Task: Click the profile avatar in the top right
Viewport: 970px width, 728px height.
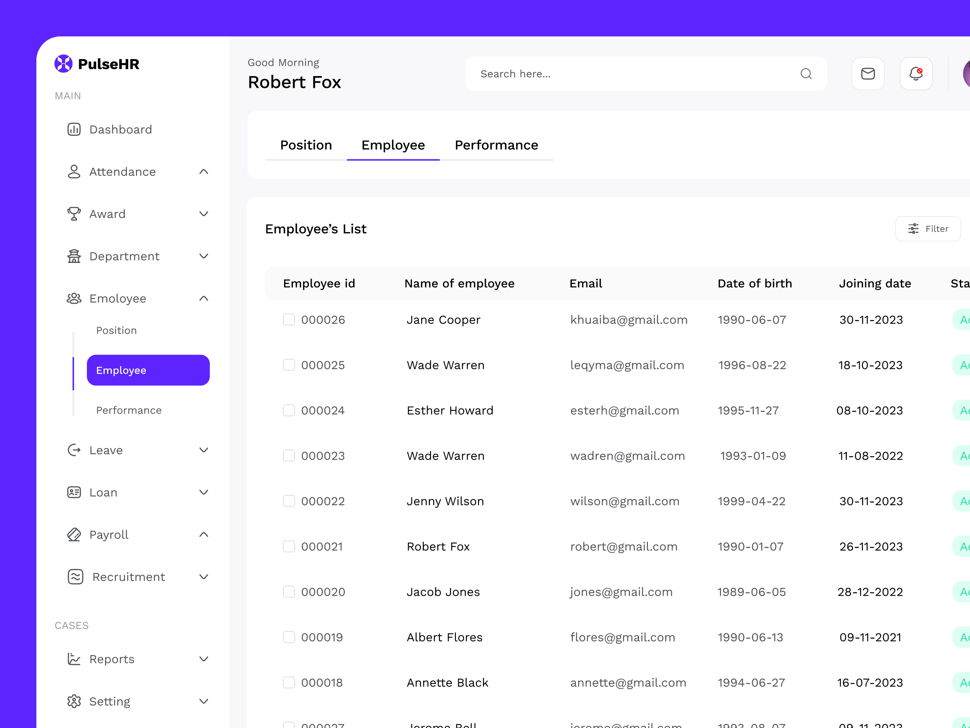Action: (965, 74)
